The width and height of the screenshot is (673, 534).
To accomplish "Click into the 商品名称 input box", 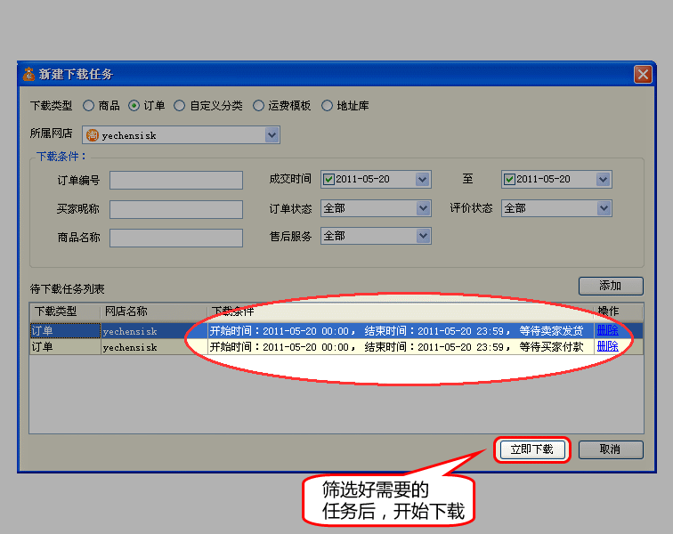I will pyautogui.click(x=176, y=238).
